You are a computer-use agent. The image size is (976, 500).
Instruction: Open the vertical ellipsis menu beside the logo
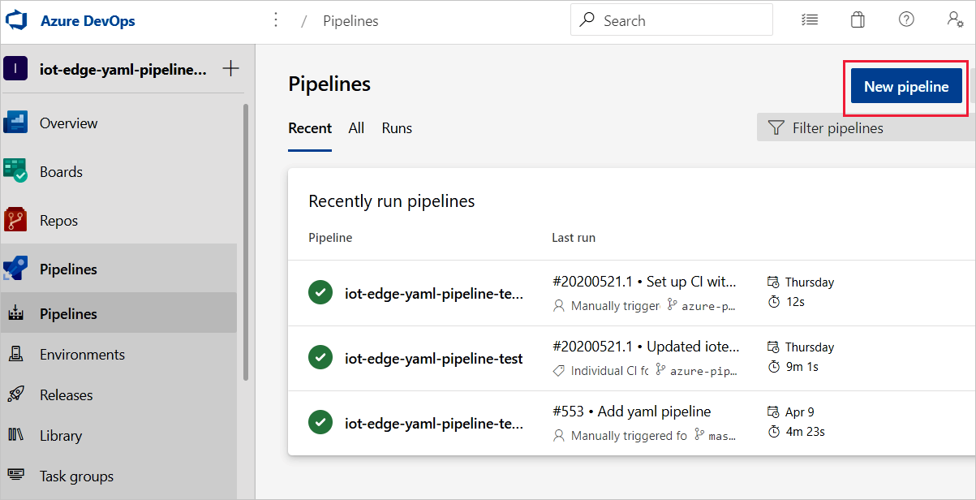click(x=276, y=19)
